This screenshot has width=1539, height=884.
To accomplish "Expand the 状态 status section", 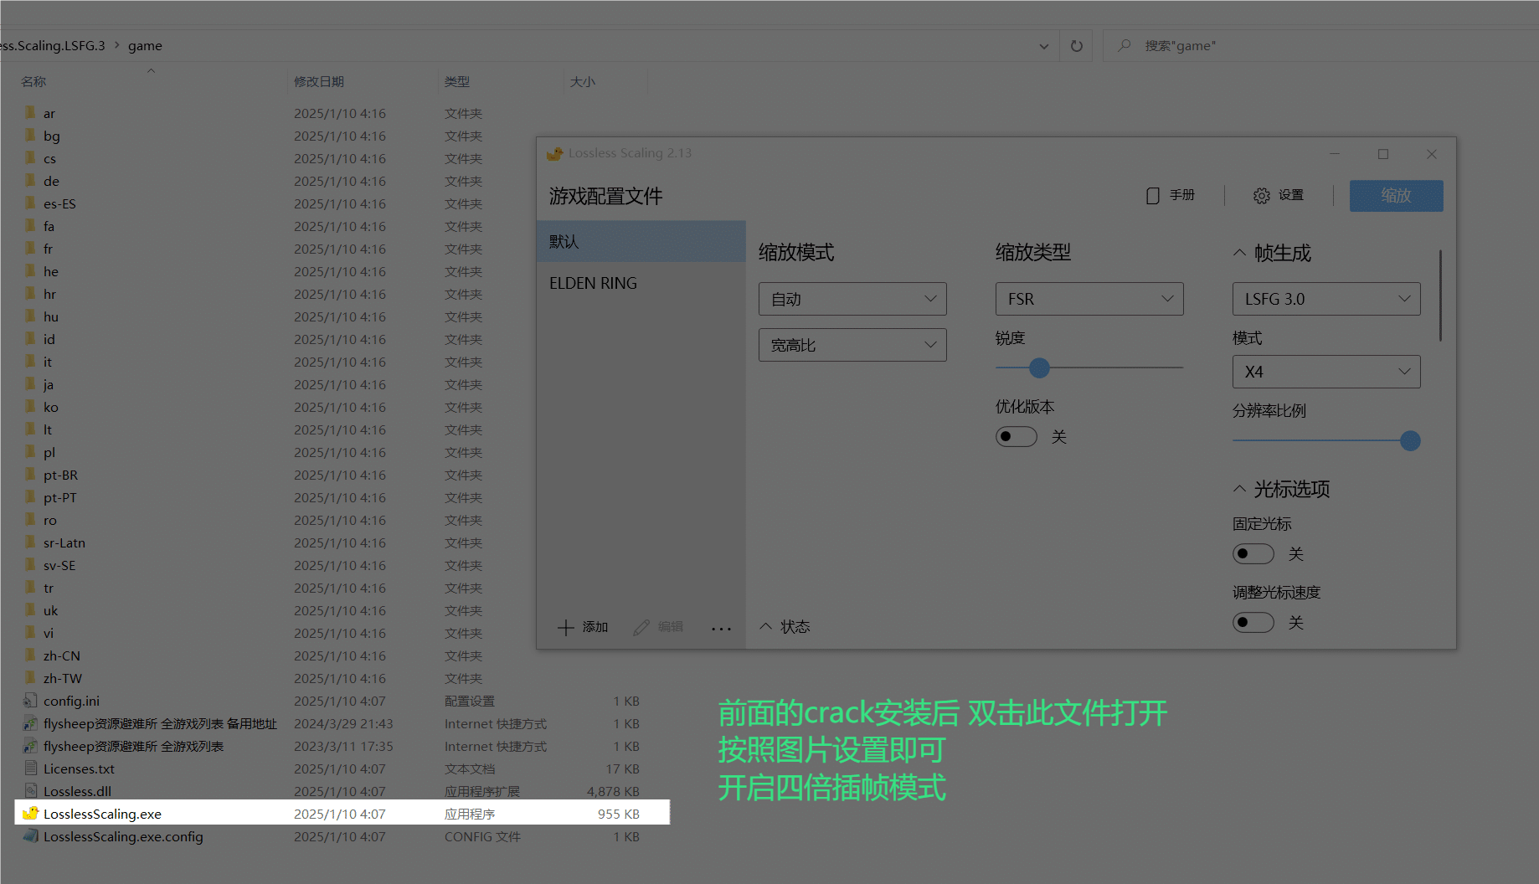I will coord(785,627).
